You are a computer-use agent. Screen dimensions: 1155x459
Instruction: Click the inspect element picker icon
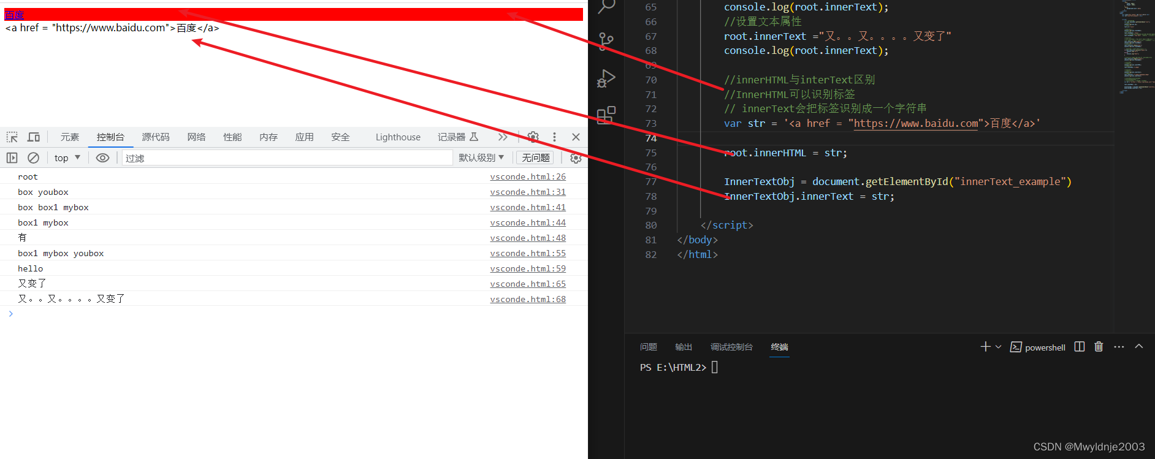(12, 137)
